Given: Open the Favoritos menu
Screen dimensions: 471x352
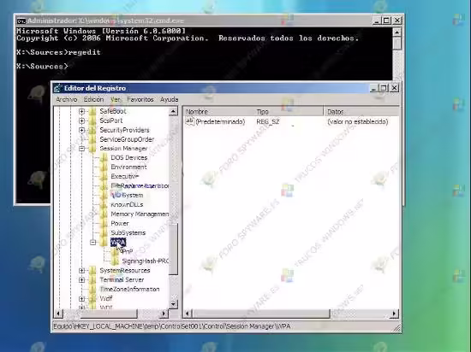Looking at the screenshot, I should [x=140, y=99].
